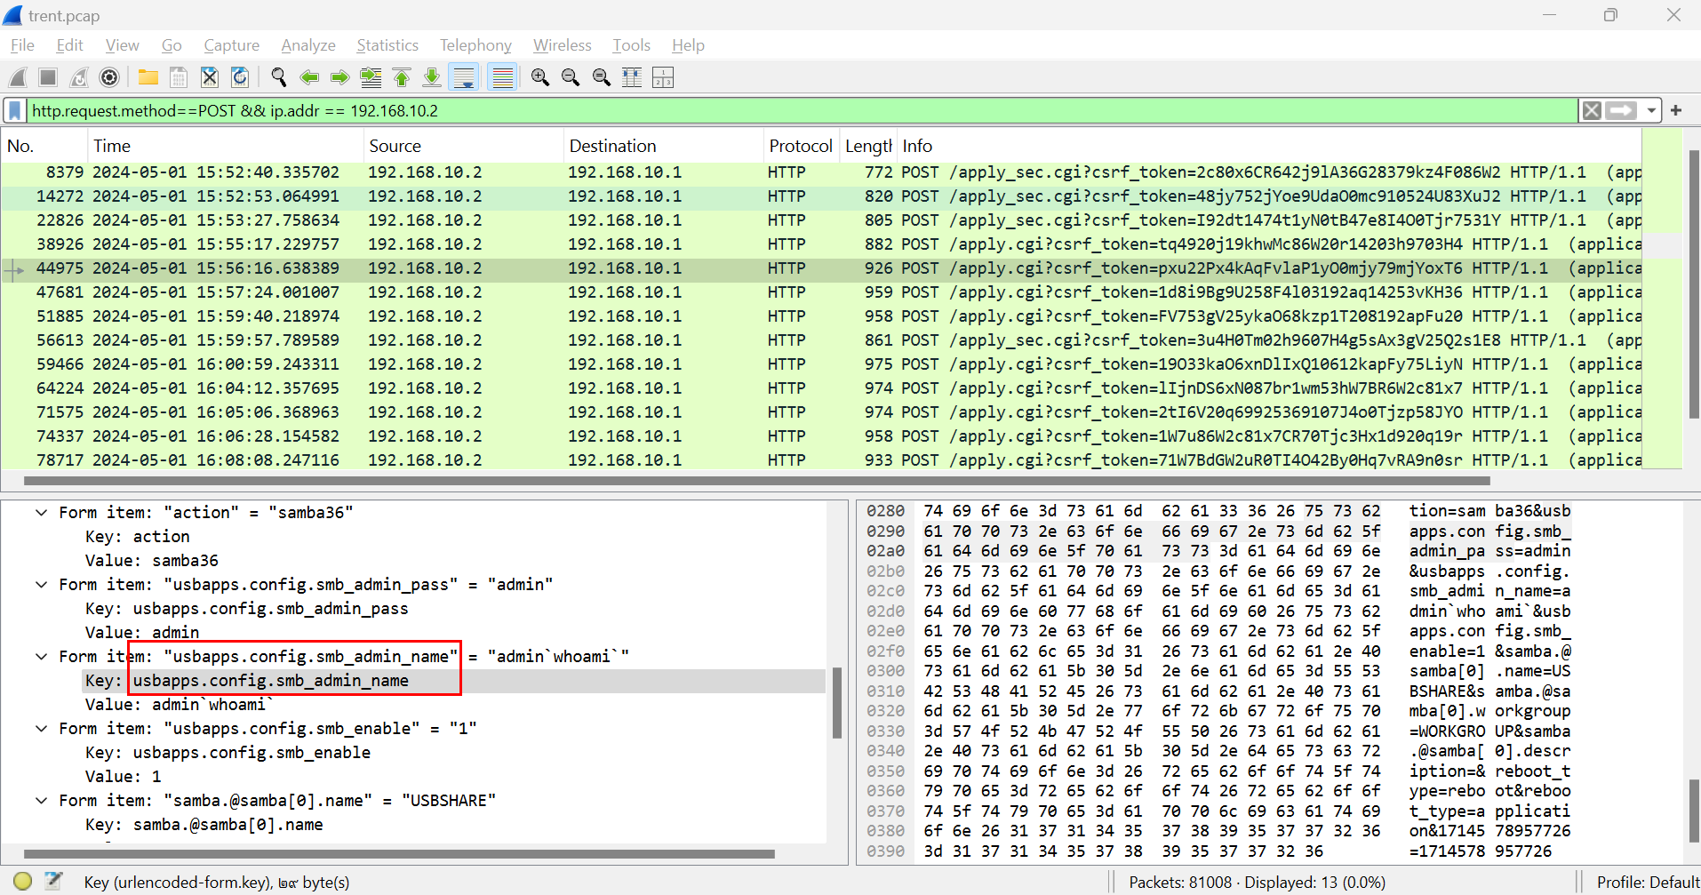Screen dimensions: 1701x895
Task: Click the Profile: Default status text
Action: coord(1647,882)
